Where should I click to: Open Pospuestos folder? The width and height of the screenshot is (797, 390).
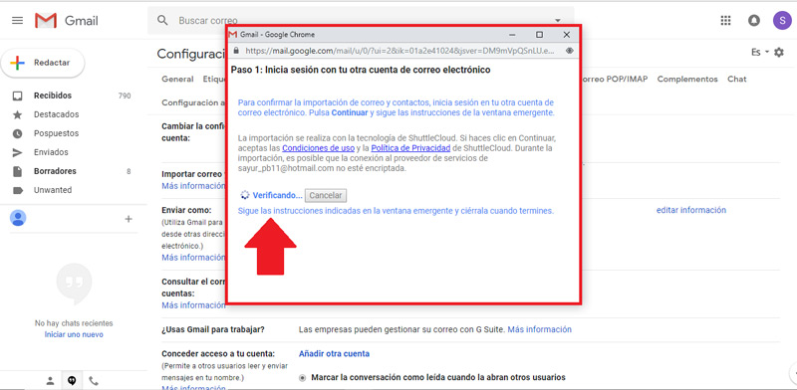[57, 133]
